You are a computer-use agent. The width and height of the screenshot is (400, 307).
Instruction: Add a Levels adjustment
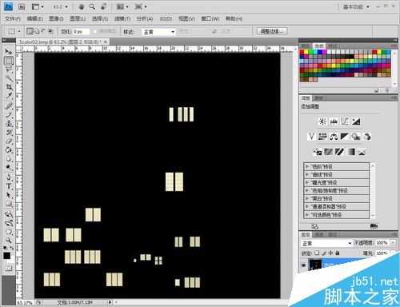[x=334, y=122]
